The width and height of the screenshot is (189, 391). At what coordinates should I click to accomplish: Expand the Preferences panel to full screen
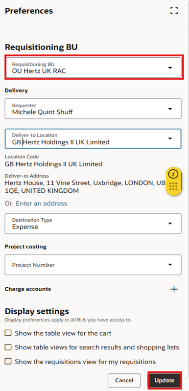click(x=174, y=11)
